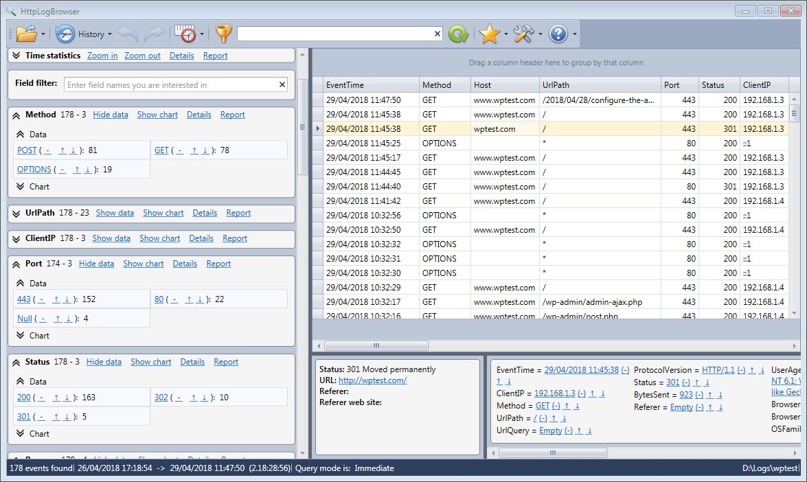Sort by Method column header
The width and height of the screenshot is (807, 482).
point(444,85)
